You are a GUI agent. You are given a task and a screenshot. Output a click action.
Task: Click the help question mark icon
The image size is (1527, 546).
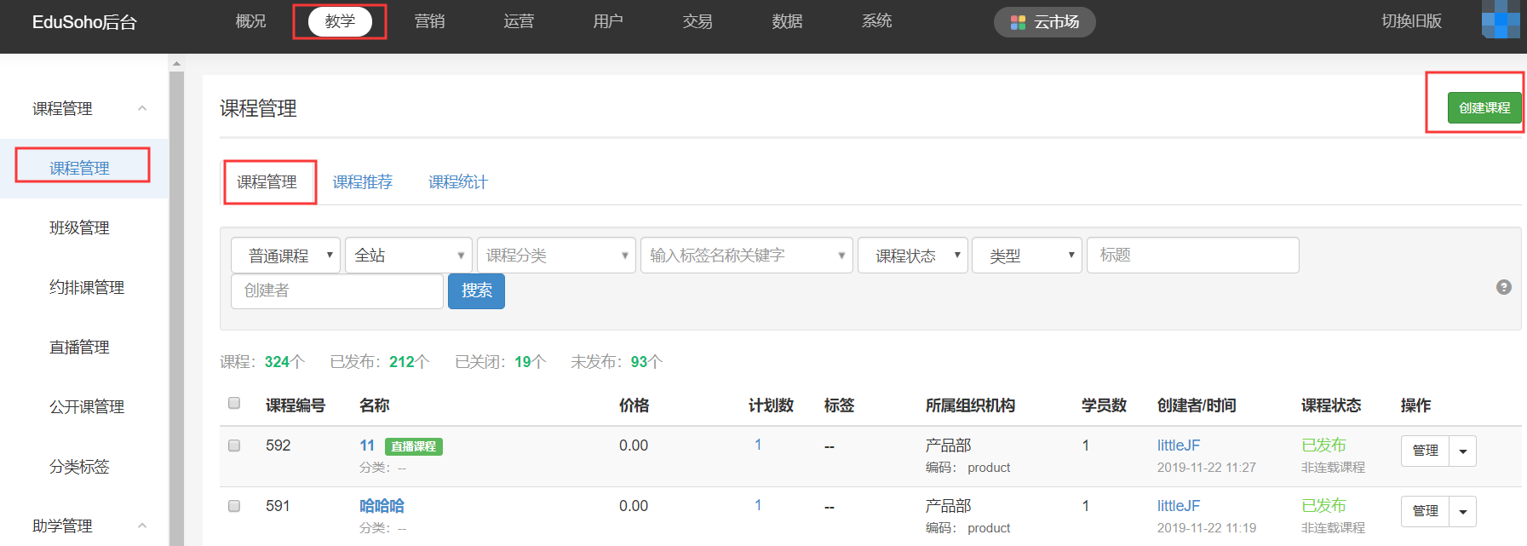coord(1503,287)
